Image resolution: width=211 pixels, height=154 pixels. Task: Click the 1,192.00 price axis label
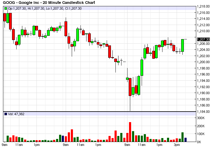203,87
